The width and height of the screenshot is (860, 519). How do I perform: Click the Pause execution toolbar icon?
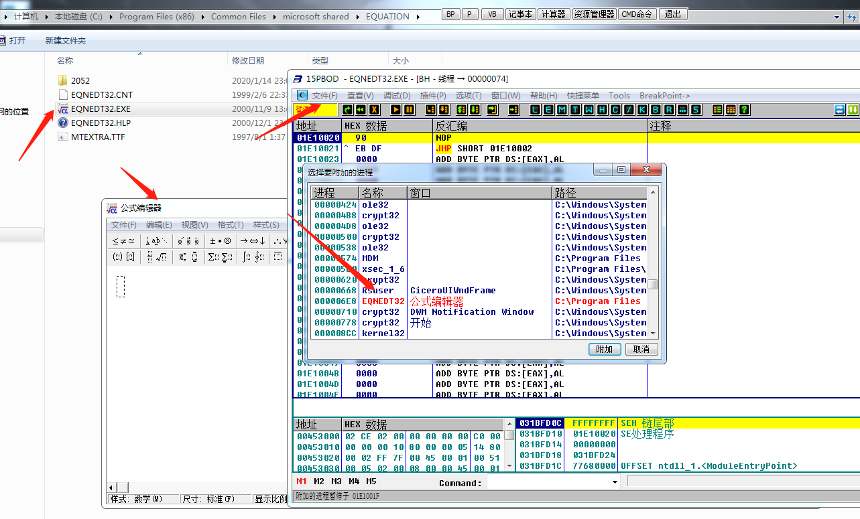point(409,109)
